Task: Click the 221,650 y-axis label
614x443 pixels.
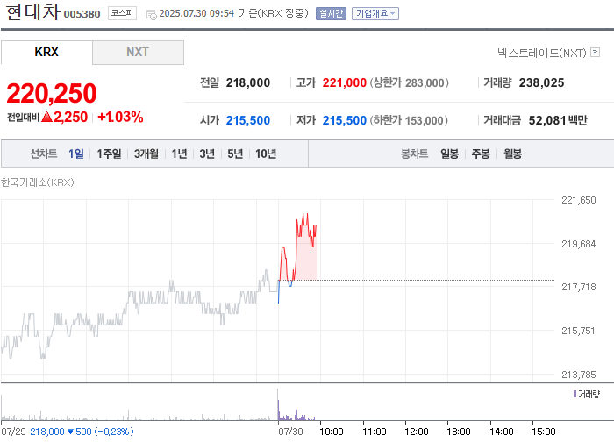Action: (x=578, y=200)
